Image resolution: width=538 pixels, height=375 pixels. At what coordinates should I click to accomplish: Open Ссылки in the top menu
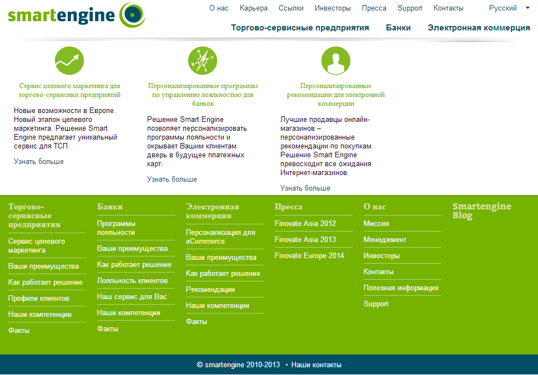coord(291,8)
